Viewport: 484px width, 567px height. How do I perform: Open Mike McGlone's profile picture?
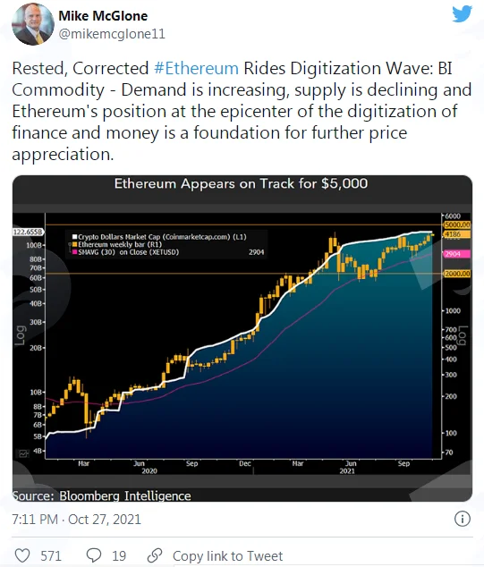click(33, 24)
